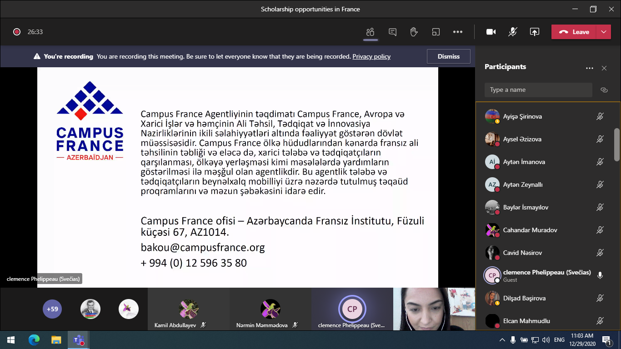The height and width of the screenshot is (349, 621).
Task: Click the recording indicator icon
Action: point(17,32)
